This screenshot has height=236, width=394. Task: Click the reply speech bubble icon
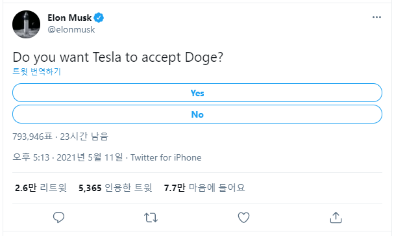(x=59, y=217)
